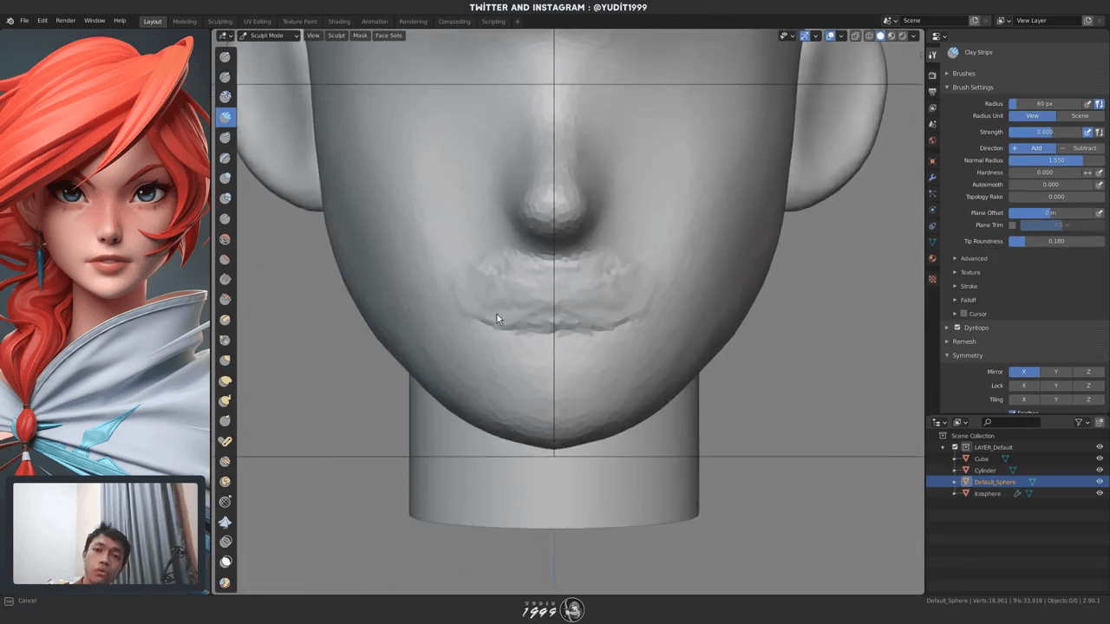Screen dimensions: 1110x624
Task: Open the Render menu
Action: [x=66, y=20]
